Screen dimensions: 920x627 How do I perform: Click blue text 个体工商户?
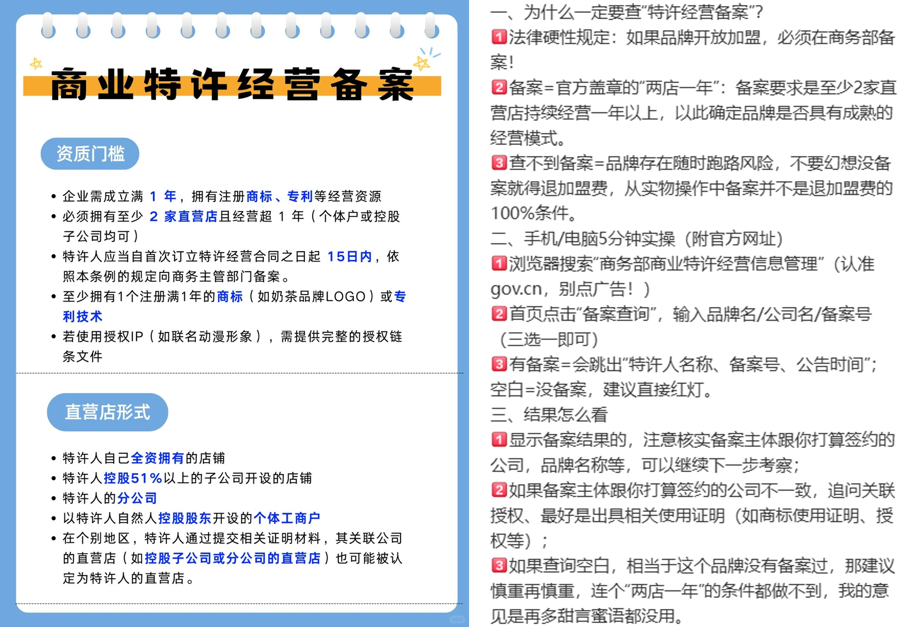click(287, 518)
